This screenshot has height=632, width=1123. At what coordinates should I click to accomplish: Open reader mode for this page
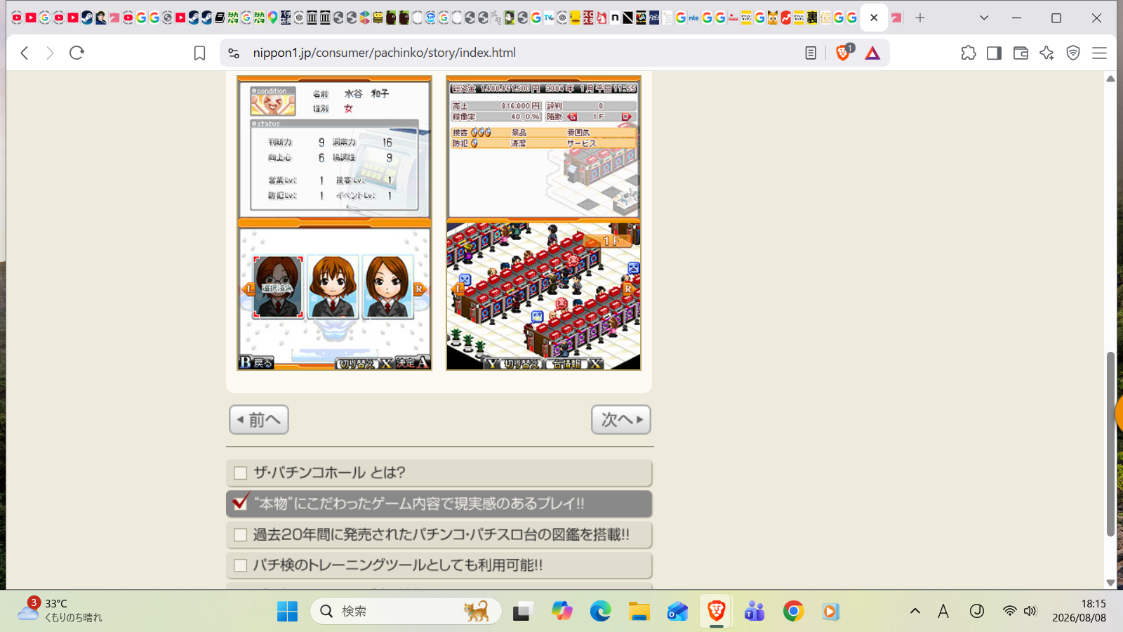(x=811, y=53)
